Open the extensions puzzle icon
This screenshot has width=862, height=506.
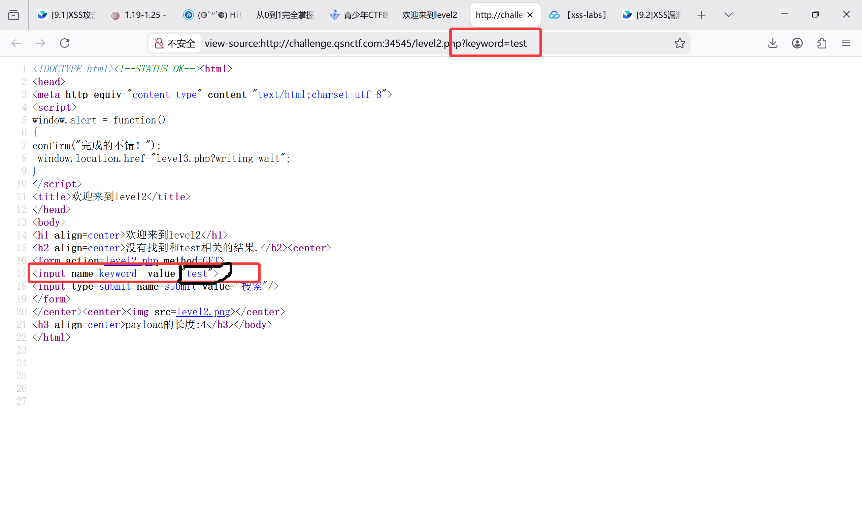pyautogui.click(x=822, y=43)
